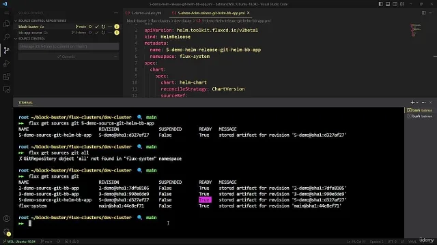Screen dimensions: 437x245
Task: Select the Source Control activity bar icon
Action: [6, 50]
